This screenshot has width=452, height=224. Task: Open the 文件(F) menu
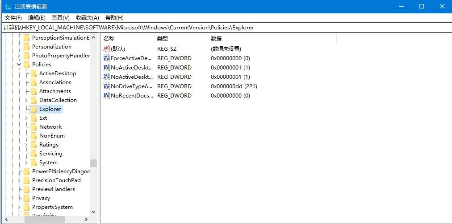tap(13, 18)
